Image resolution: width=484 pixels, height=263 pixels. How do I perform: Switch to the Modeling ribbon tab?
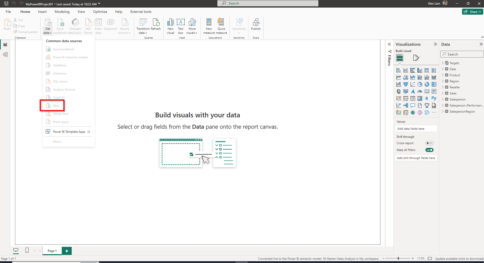coord(62,12)
